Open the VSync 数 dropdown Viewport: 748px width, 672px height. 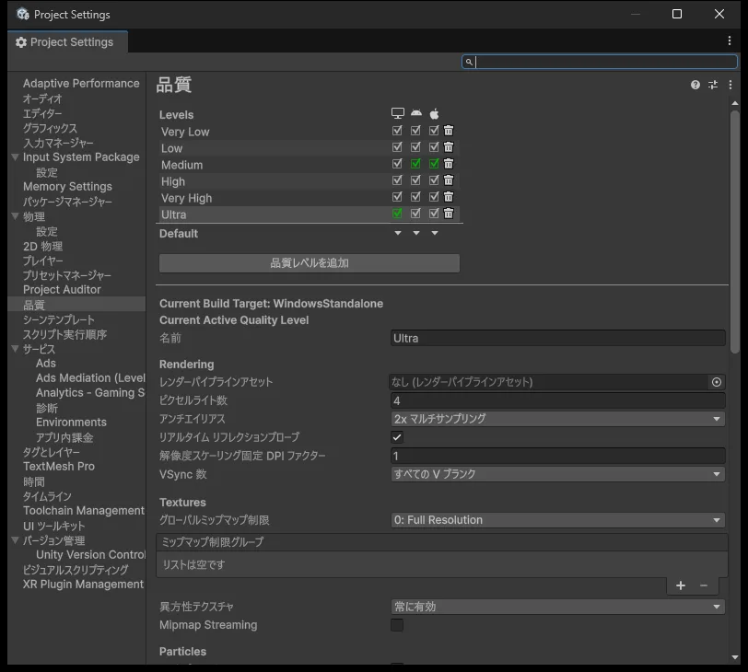tap(557, 474)
